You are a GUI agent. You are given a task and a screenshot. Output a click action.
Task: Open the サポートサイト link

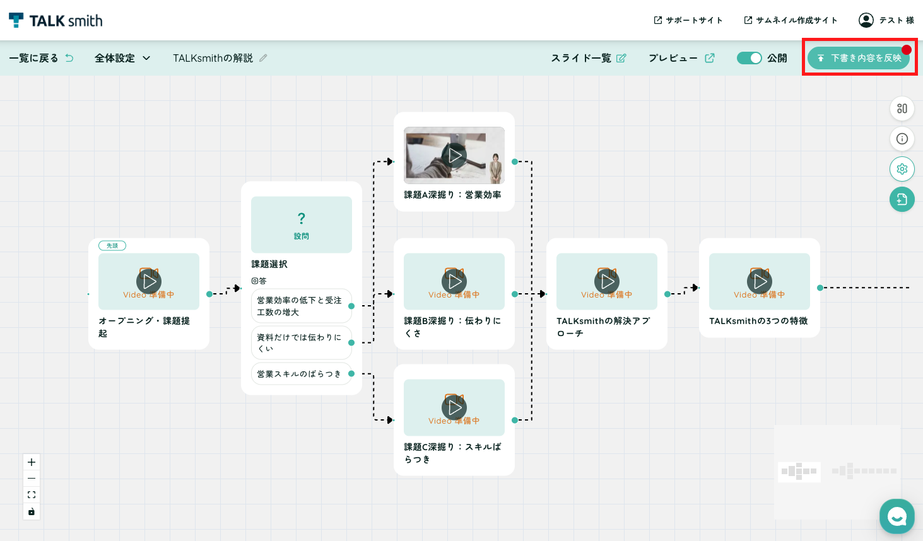tap(688, 20)
